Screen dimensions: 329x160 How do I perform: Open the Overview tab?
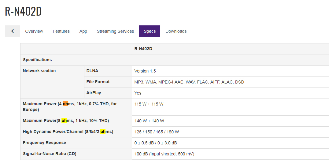[34, 31]
